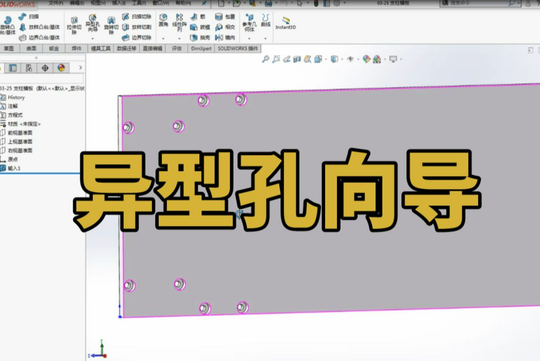
Task: Click the appearances color ball icon
Action: pos(61,68)
